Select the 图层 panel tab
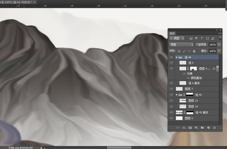 (x=172, y=34)
